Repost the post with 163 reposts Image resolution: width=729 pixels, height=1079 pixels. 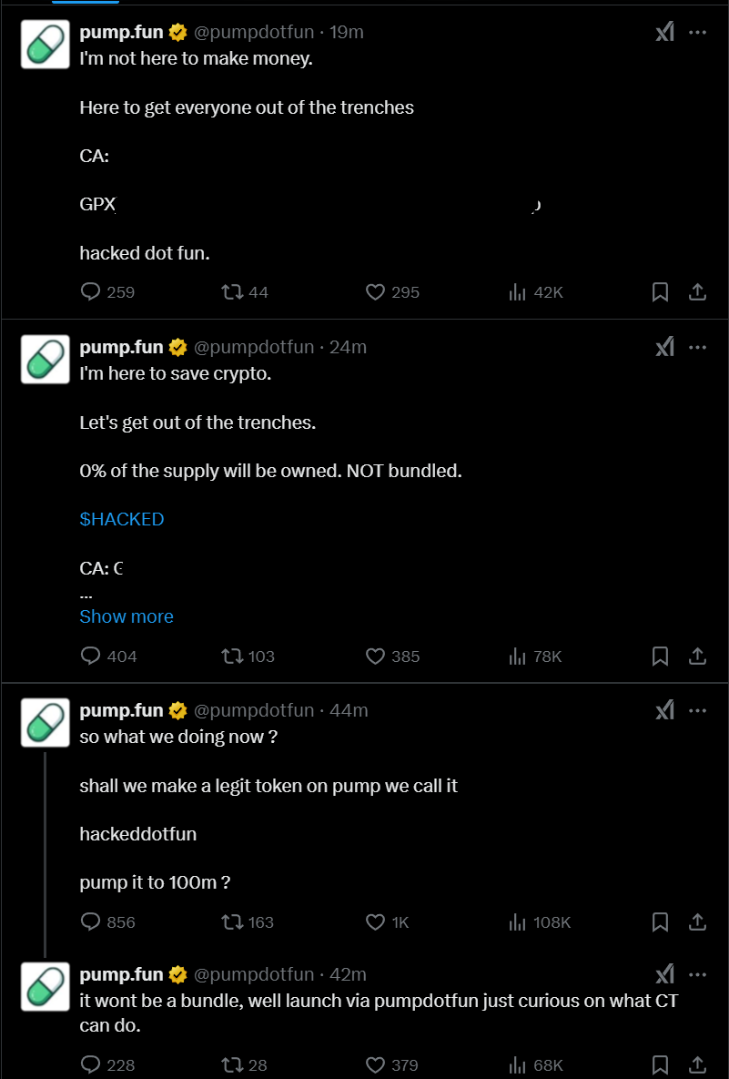pyautogui.click(x=233, y=922)
